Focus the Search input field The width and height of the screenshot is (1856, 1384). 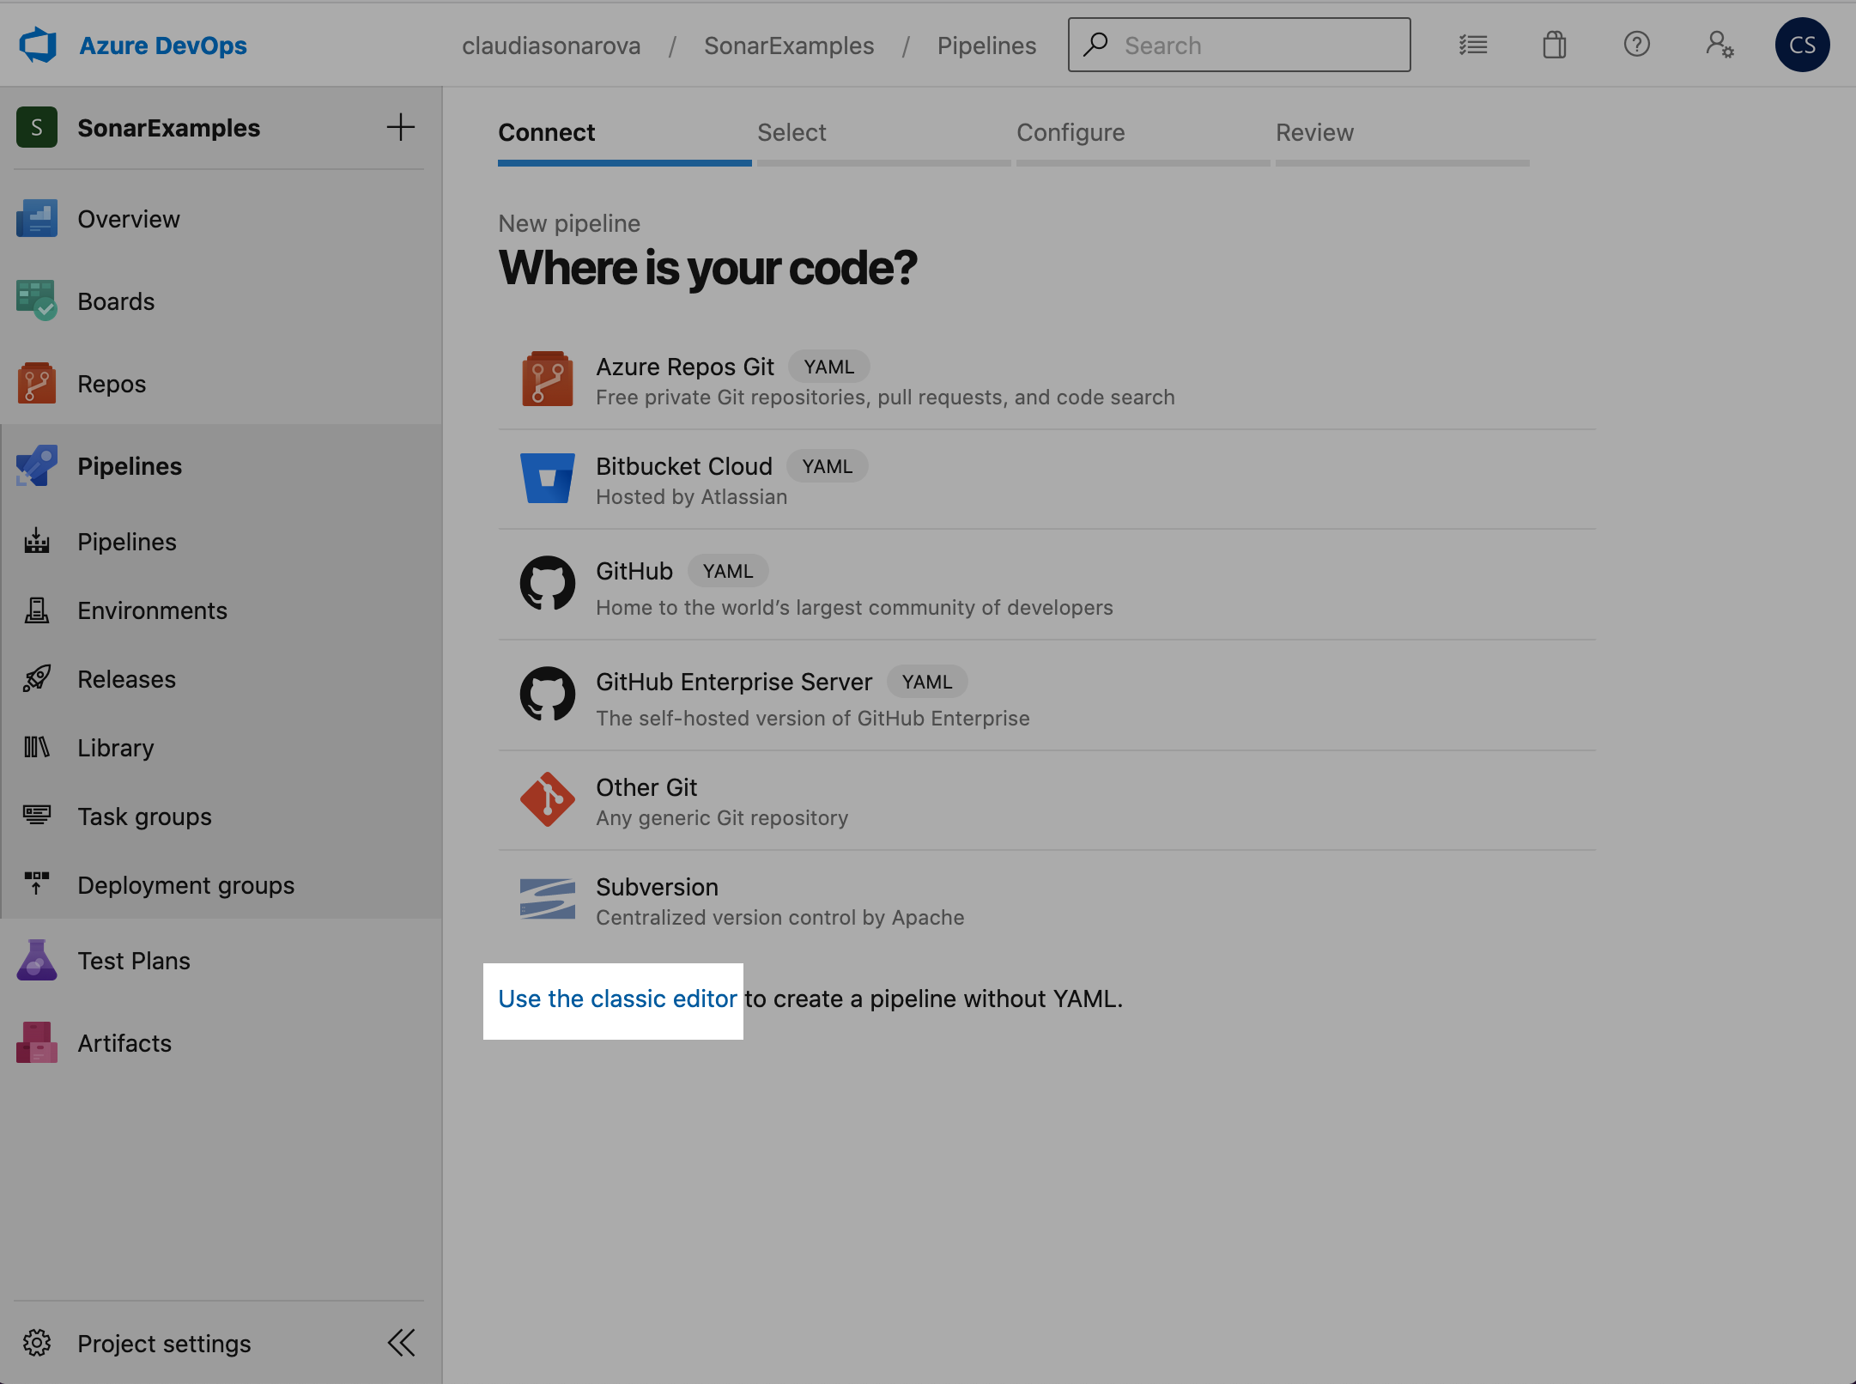tap(1240, 45)
